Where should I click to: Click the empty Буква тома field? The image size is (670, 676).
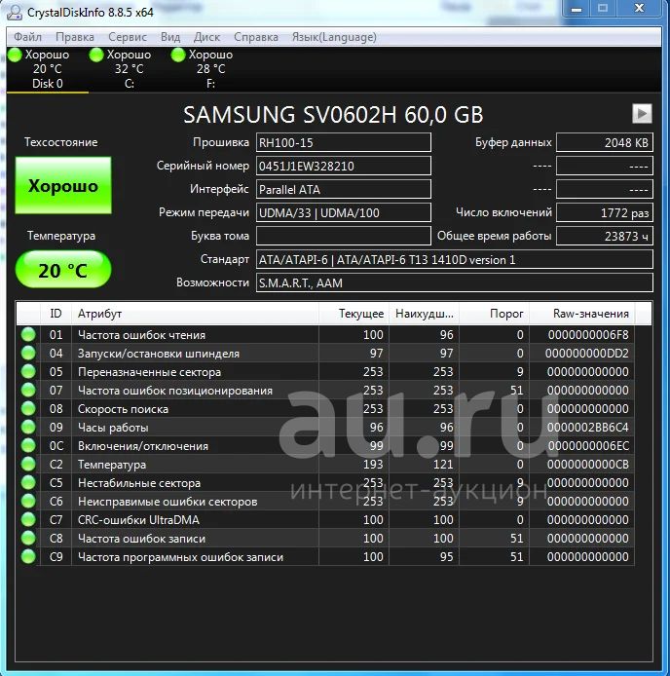[344, 236]
